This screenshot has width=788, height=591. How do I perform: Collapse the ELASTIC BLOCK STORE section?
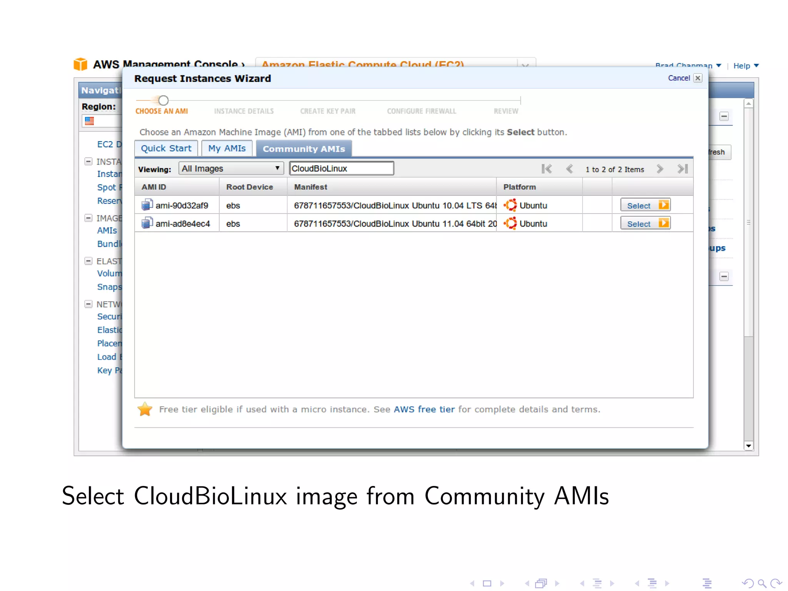[88, 261]
